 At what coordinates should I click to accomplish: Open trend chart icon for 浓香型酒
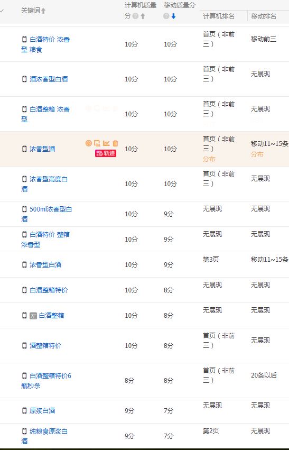tap(106, 143)
